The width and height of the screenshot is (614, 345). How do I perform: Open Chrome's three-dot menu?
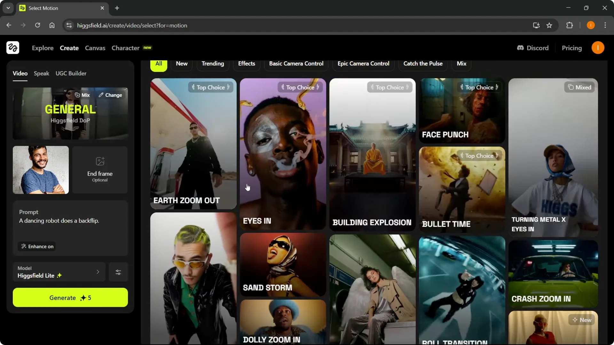coord(605,25)
